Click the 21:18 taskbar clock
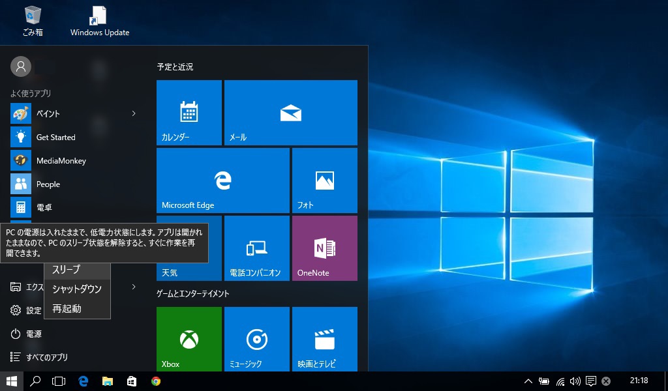 [639, 381]
